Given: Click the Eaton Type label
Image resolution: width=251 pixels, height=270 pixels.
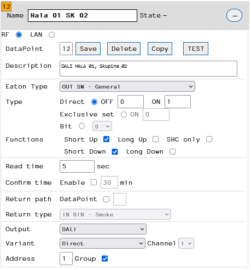Looking at the screenshot, I should tap(27, 86).
